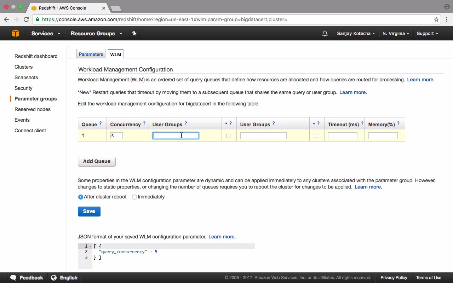Open Events in the sidebar
Image resolution: width=453 pixels, height=283 pixels.
click(x=22, y=120)
